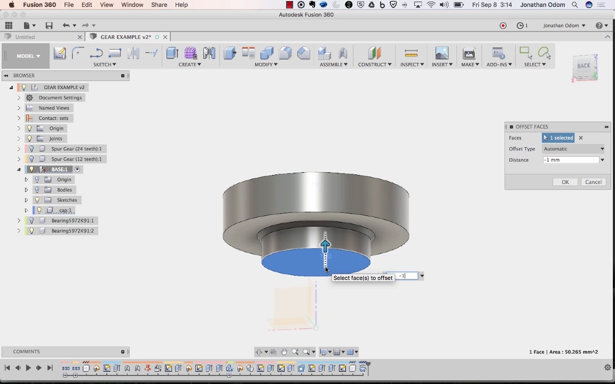Click the Joint icon in Assemble group
This screenshot has width=615, height=384.
(x=343, y=53)
